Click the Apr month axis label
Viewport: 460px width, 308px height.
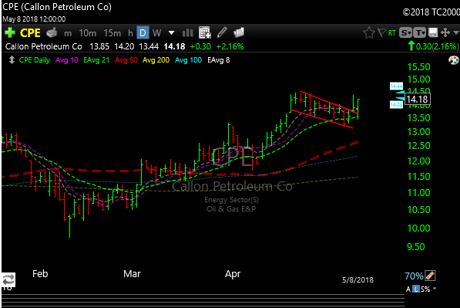click(233, 274)
